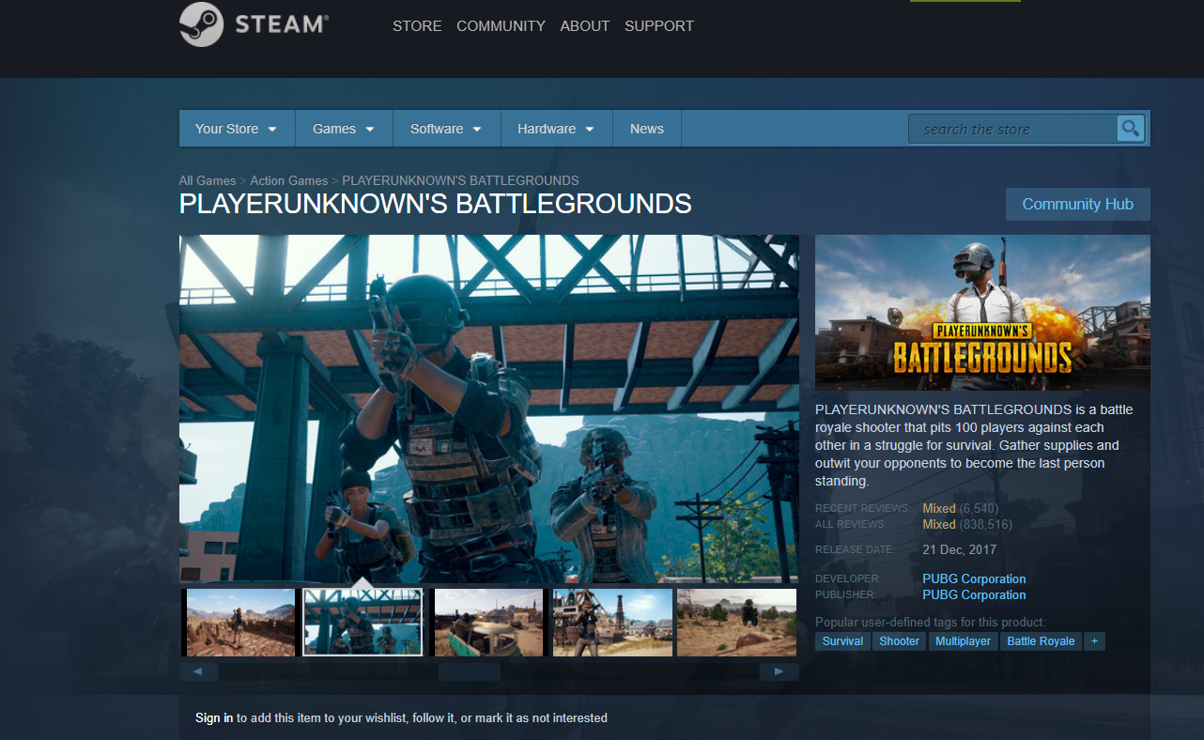Open the Mixed recent reviews summary
Image resolution: width=1204 pixels, height=740 pixels.
pyautogui.click(x=938, y=507)
